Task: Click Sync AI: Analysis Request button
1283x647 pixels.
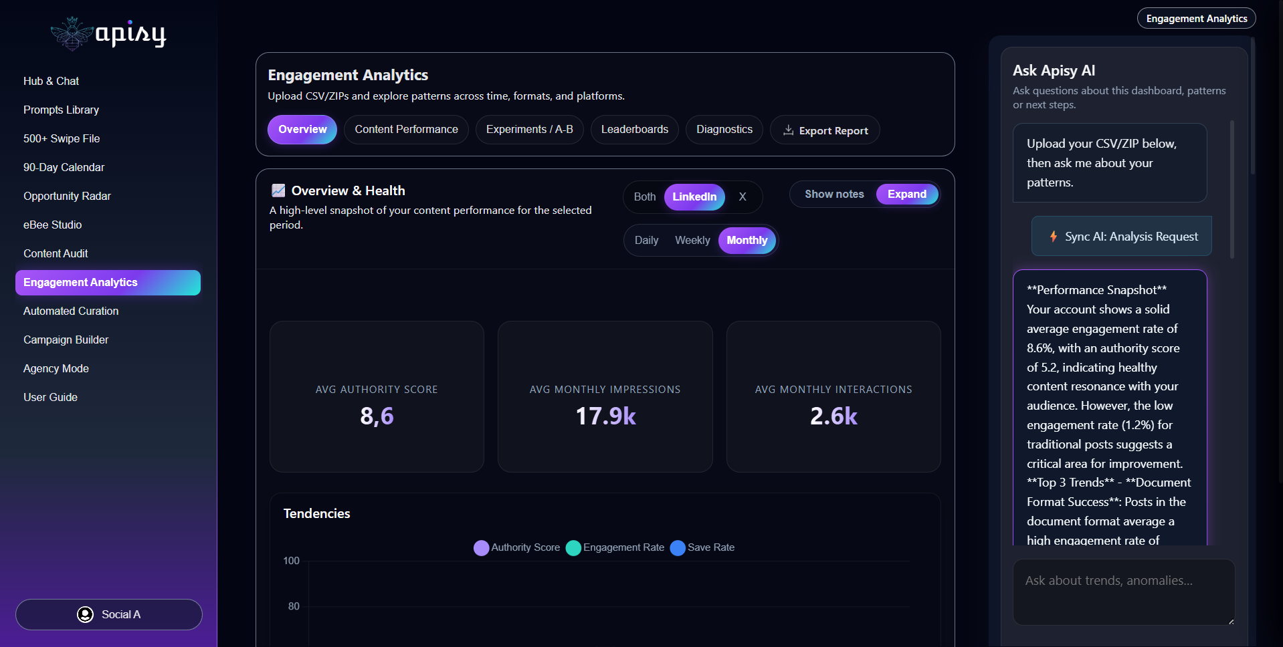Action: (1121, 236)
